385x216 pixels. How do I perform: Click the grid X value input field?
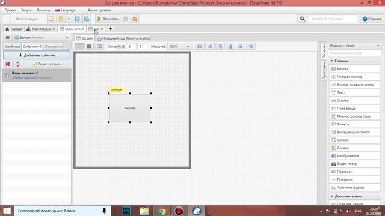131,46
